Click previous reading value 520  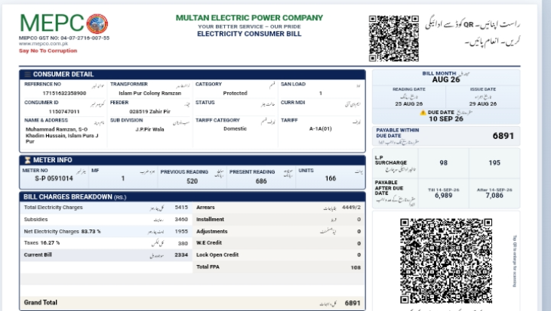coord(192,181)
